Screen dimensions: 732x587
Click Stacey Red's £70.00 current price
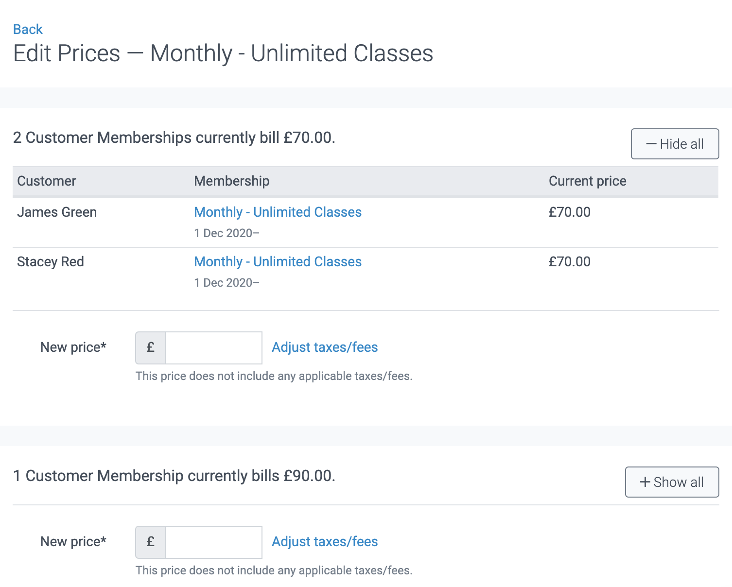(569, 261)
